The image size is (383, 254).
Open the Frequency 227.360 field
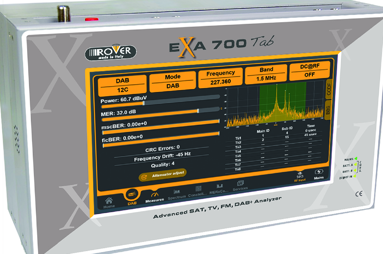click(221, 77)
